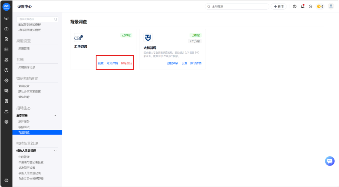Click the chat bubble widget icon
This screenshot has width=339, height=187.
(x=330, y=161)
